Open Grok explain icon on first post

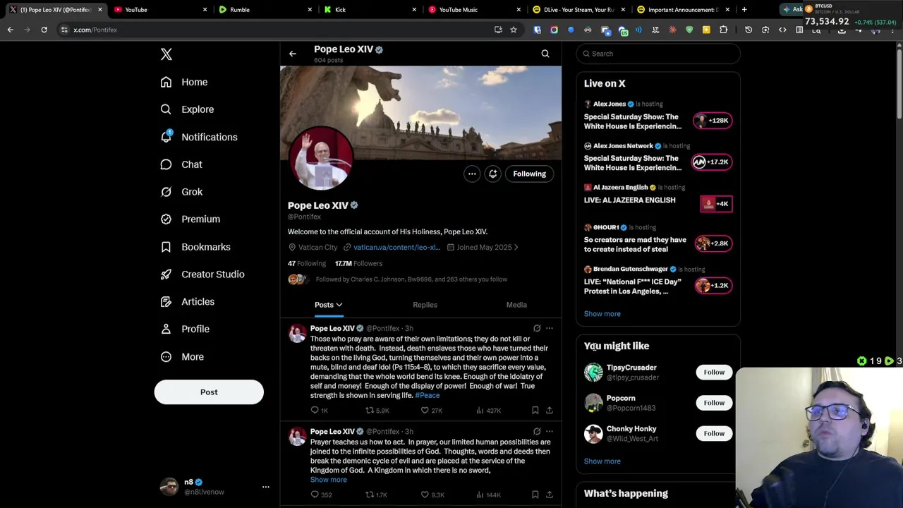coord(537,328)
